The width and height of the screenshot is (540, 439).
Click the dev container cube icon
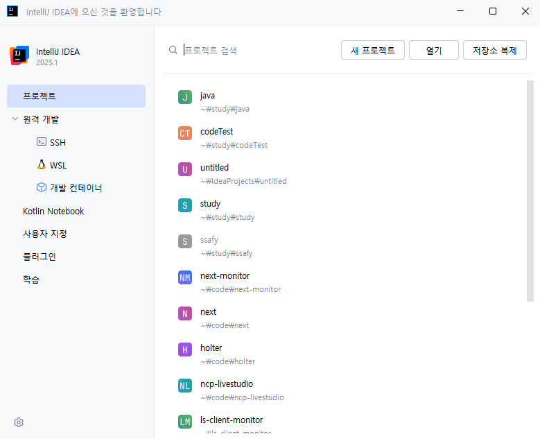click(42, 187)
